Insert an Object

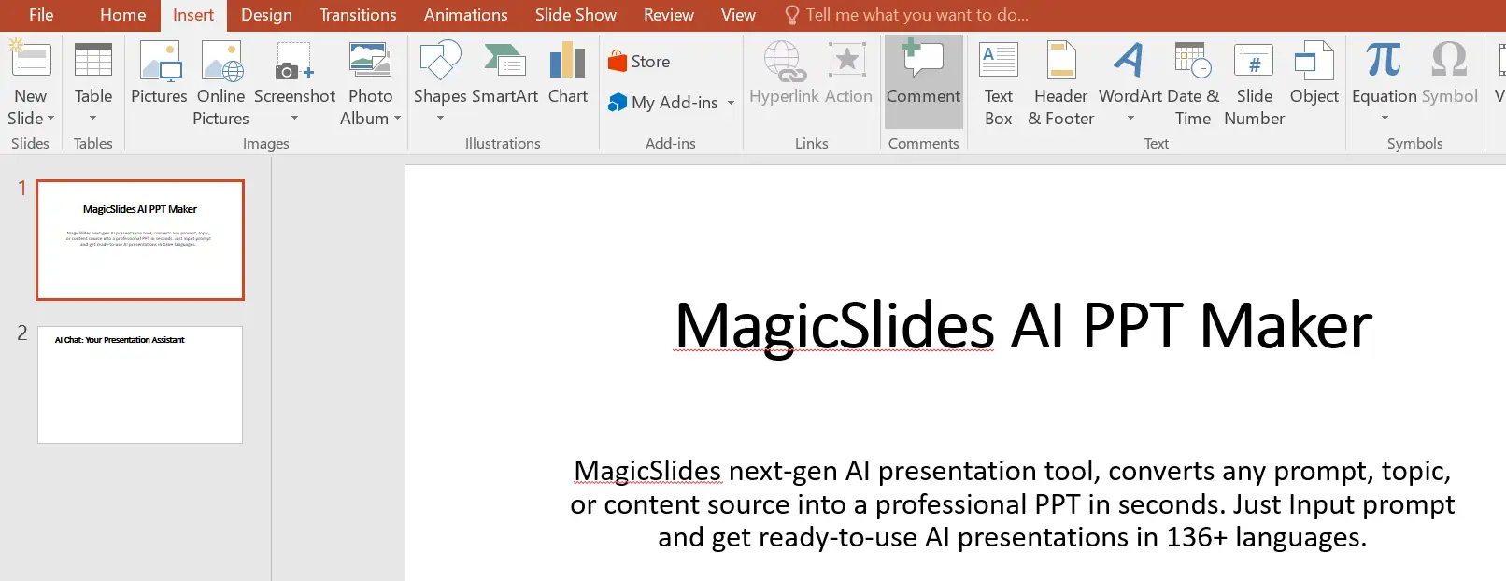(1314, 73)
